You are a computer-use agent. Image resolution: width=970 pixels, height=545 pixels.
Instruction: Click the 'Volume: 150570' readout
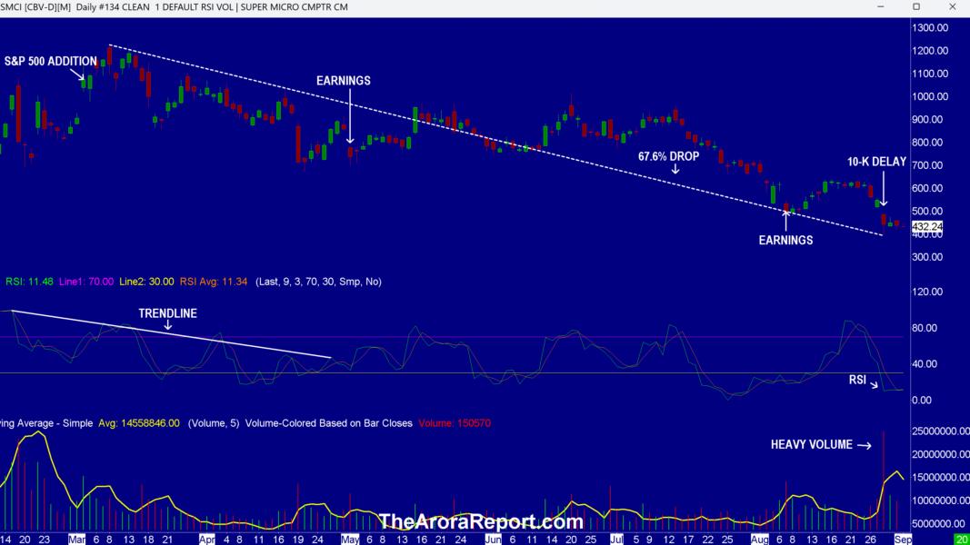click(x=455, y=424)
